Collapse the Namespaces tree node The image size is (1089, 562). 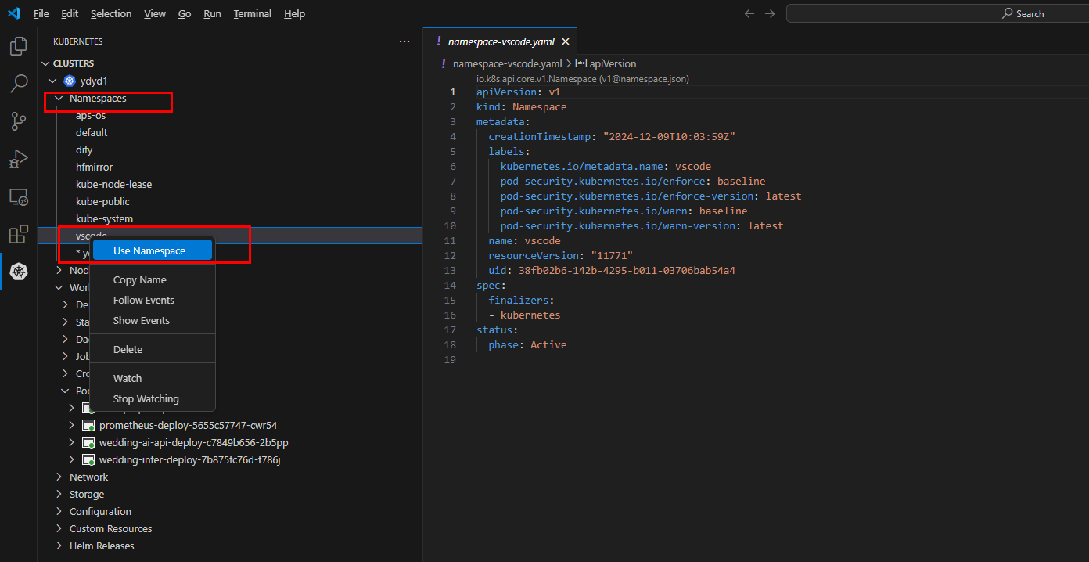point(59,99)
